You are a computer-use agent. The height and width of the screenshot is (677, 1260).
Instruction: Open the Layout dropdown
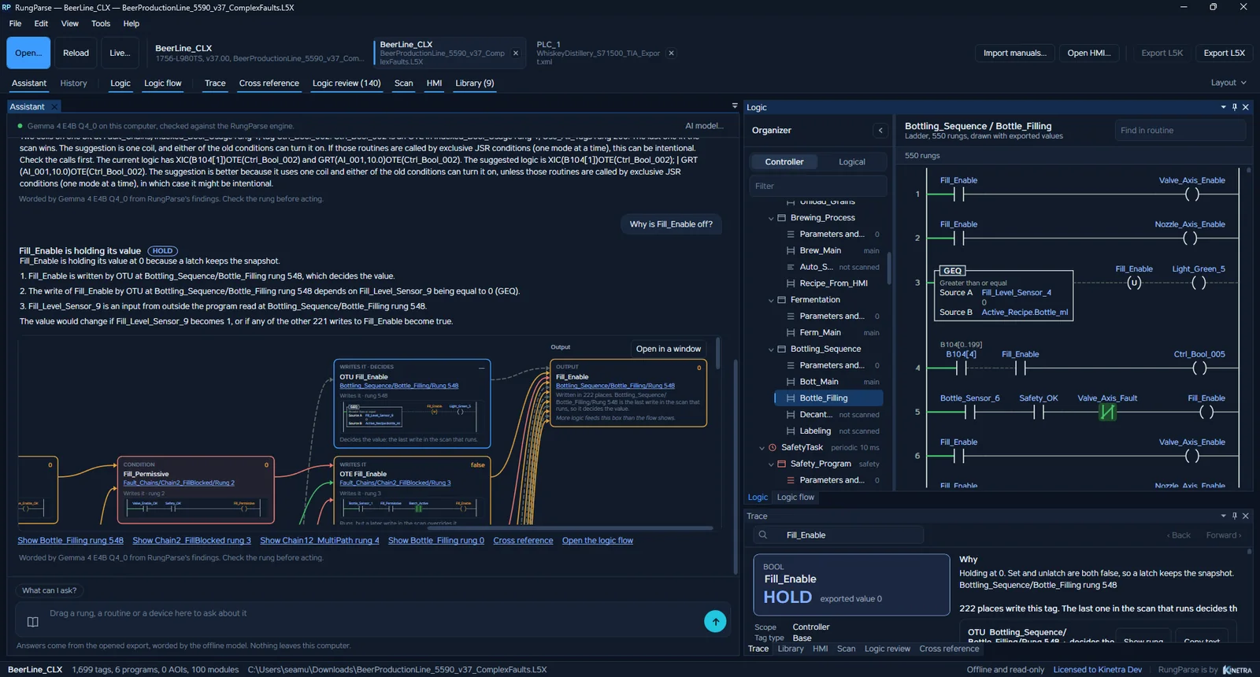pos(1228,83)
